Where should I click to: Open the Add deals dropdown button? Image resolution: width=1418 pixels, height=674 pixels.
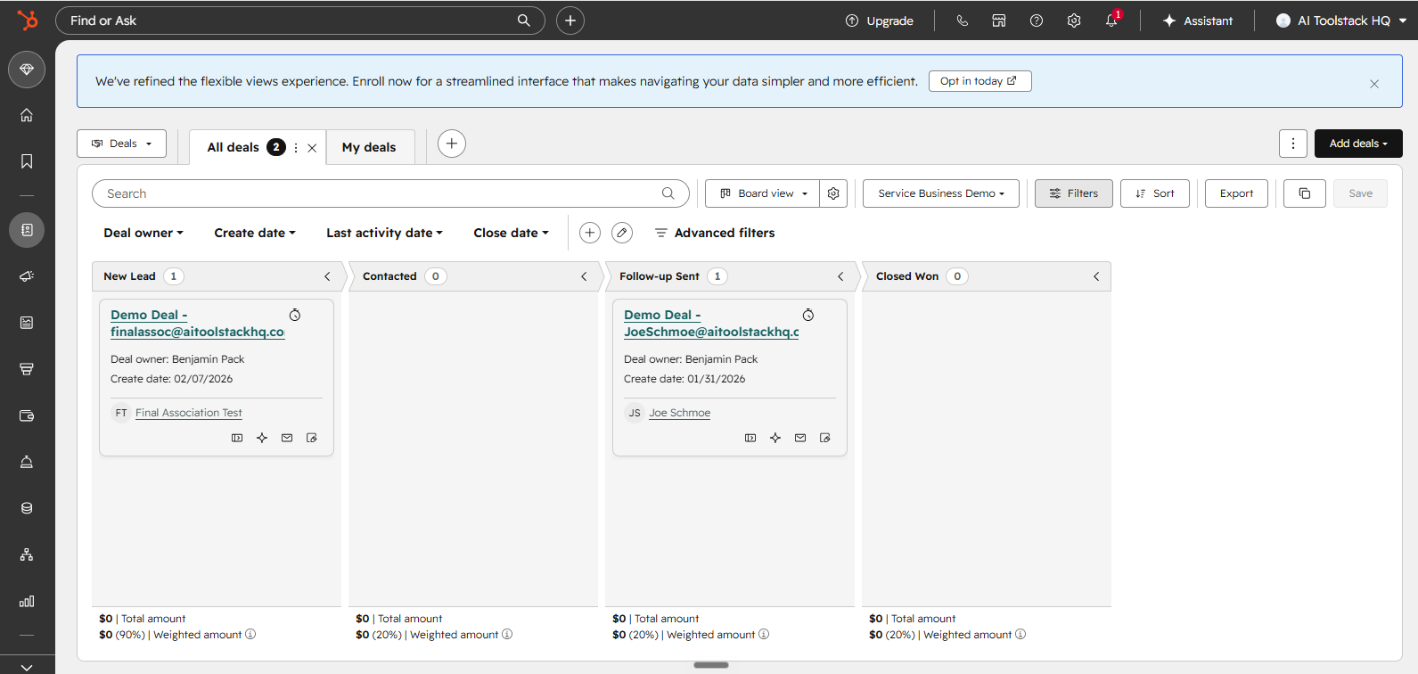[1358, 144]
